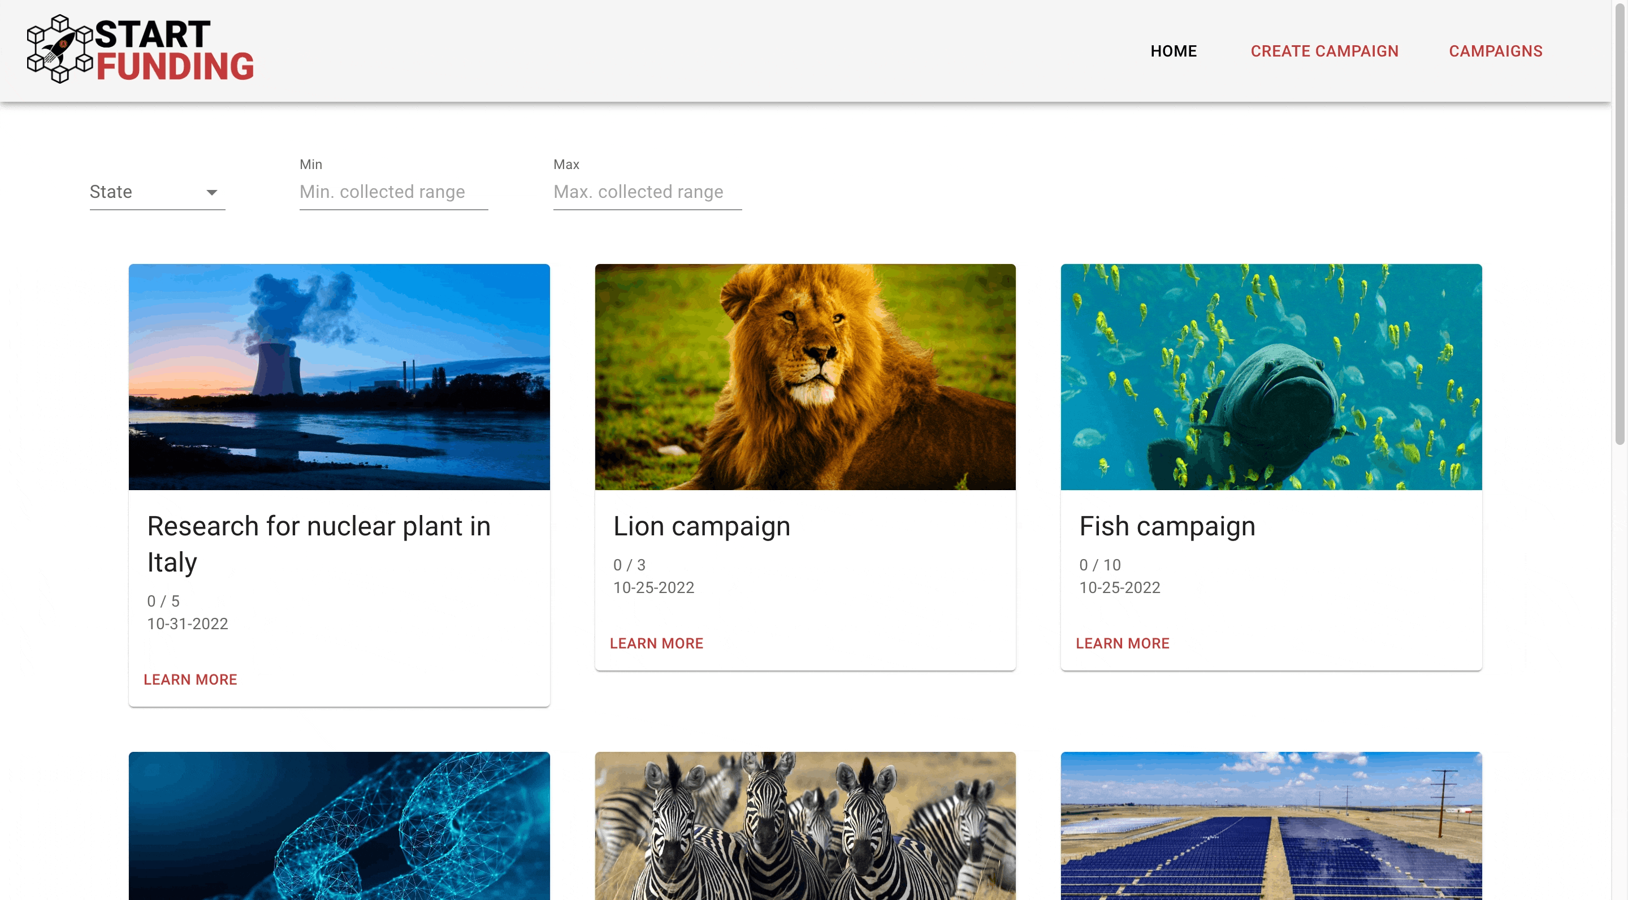The height and width of the screenshot is (900, 1628).
Task: Click the Lion campaign title
Action: click(x=702, y=526)
